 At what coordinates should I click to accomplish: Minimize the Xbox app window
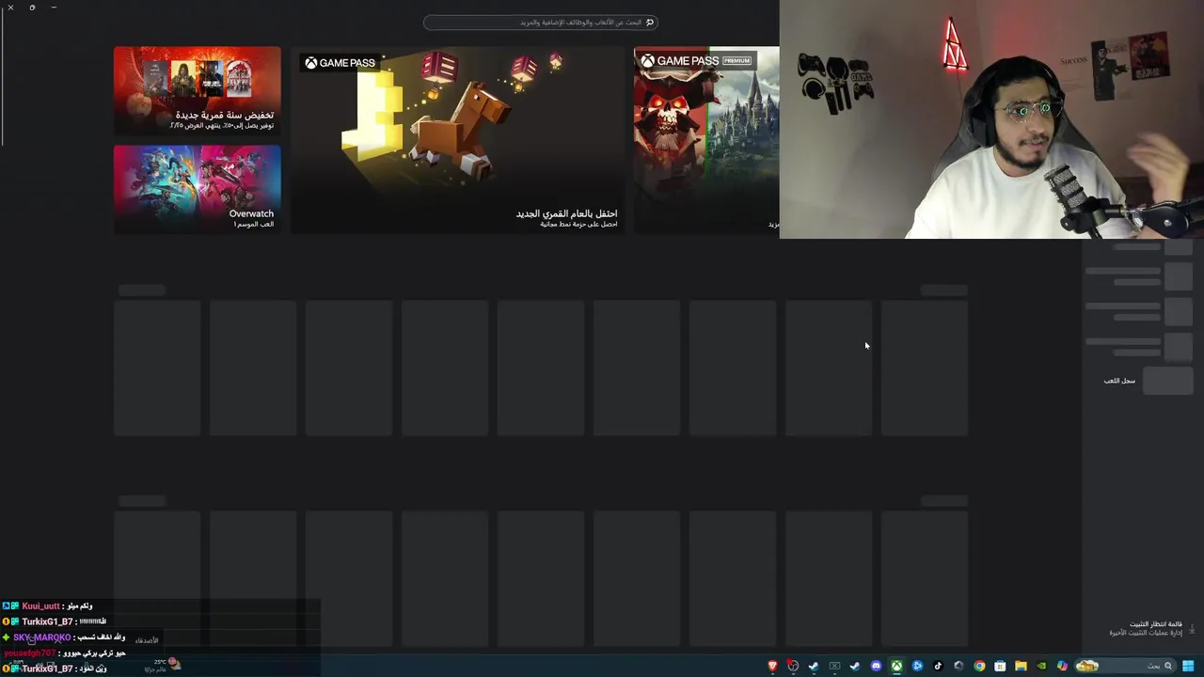coord(54,8)
